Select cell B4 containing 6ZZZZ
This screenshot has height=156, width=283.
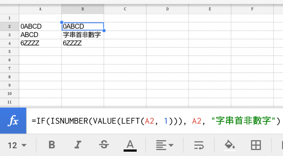coord(83,43)
